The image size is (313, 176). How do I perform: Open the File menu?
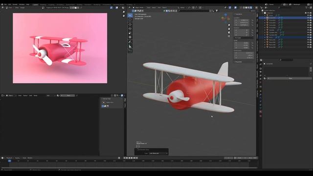5,4
